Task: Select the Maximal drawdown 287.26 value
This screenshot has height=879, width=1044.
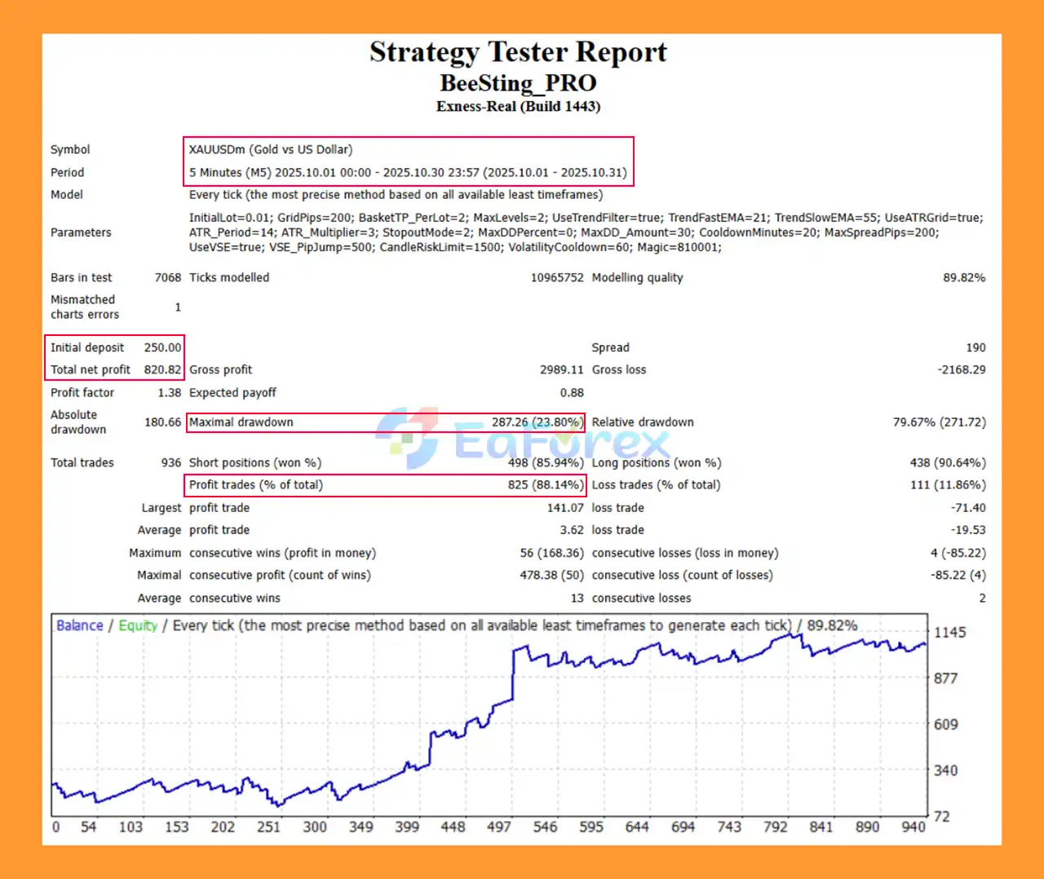Action: (537, 422)
